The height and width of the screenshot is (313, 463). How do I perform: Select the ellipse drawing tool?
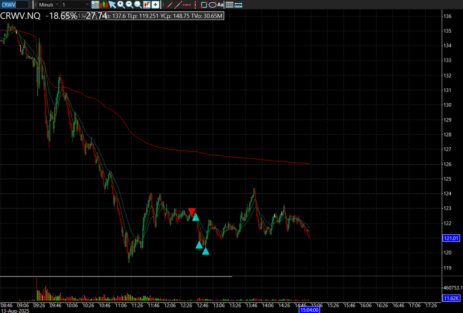(212, 5)
